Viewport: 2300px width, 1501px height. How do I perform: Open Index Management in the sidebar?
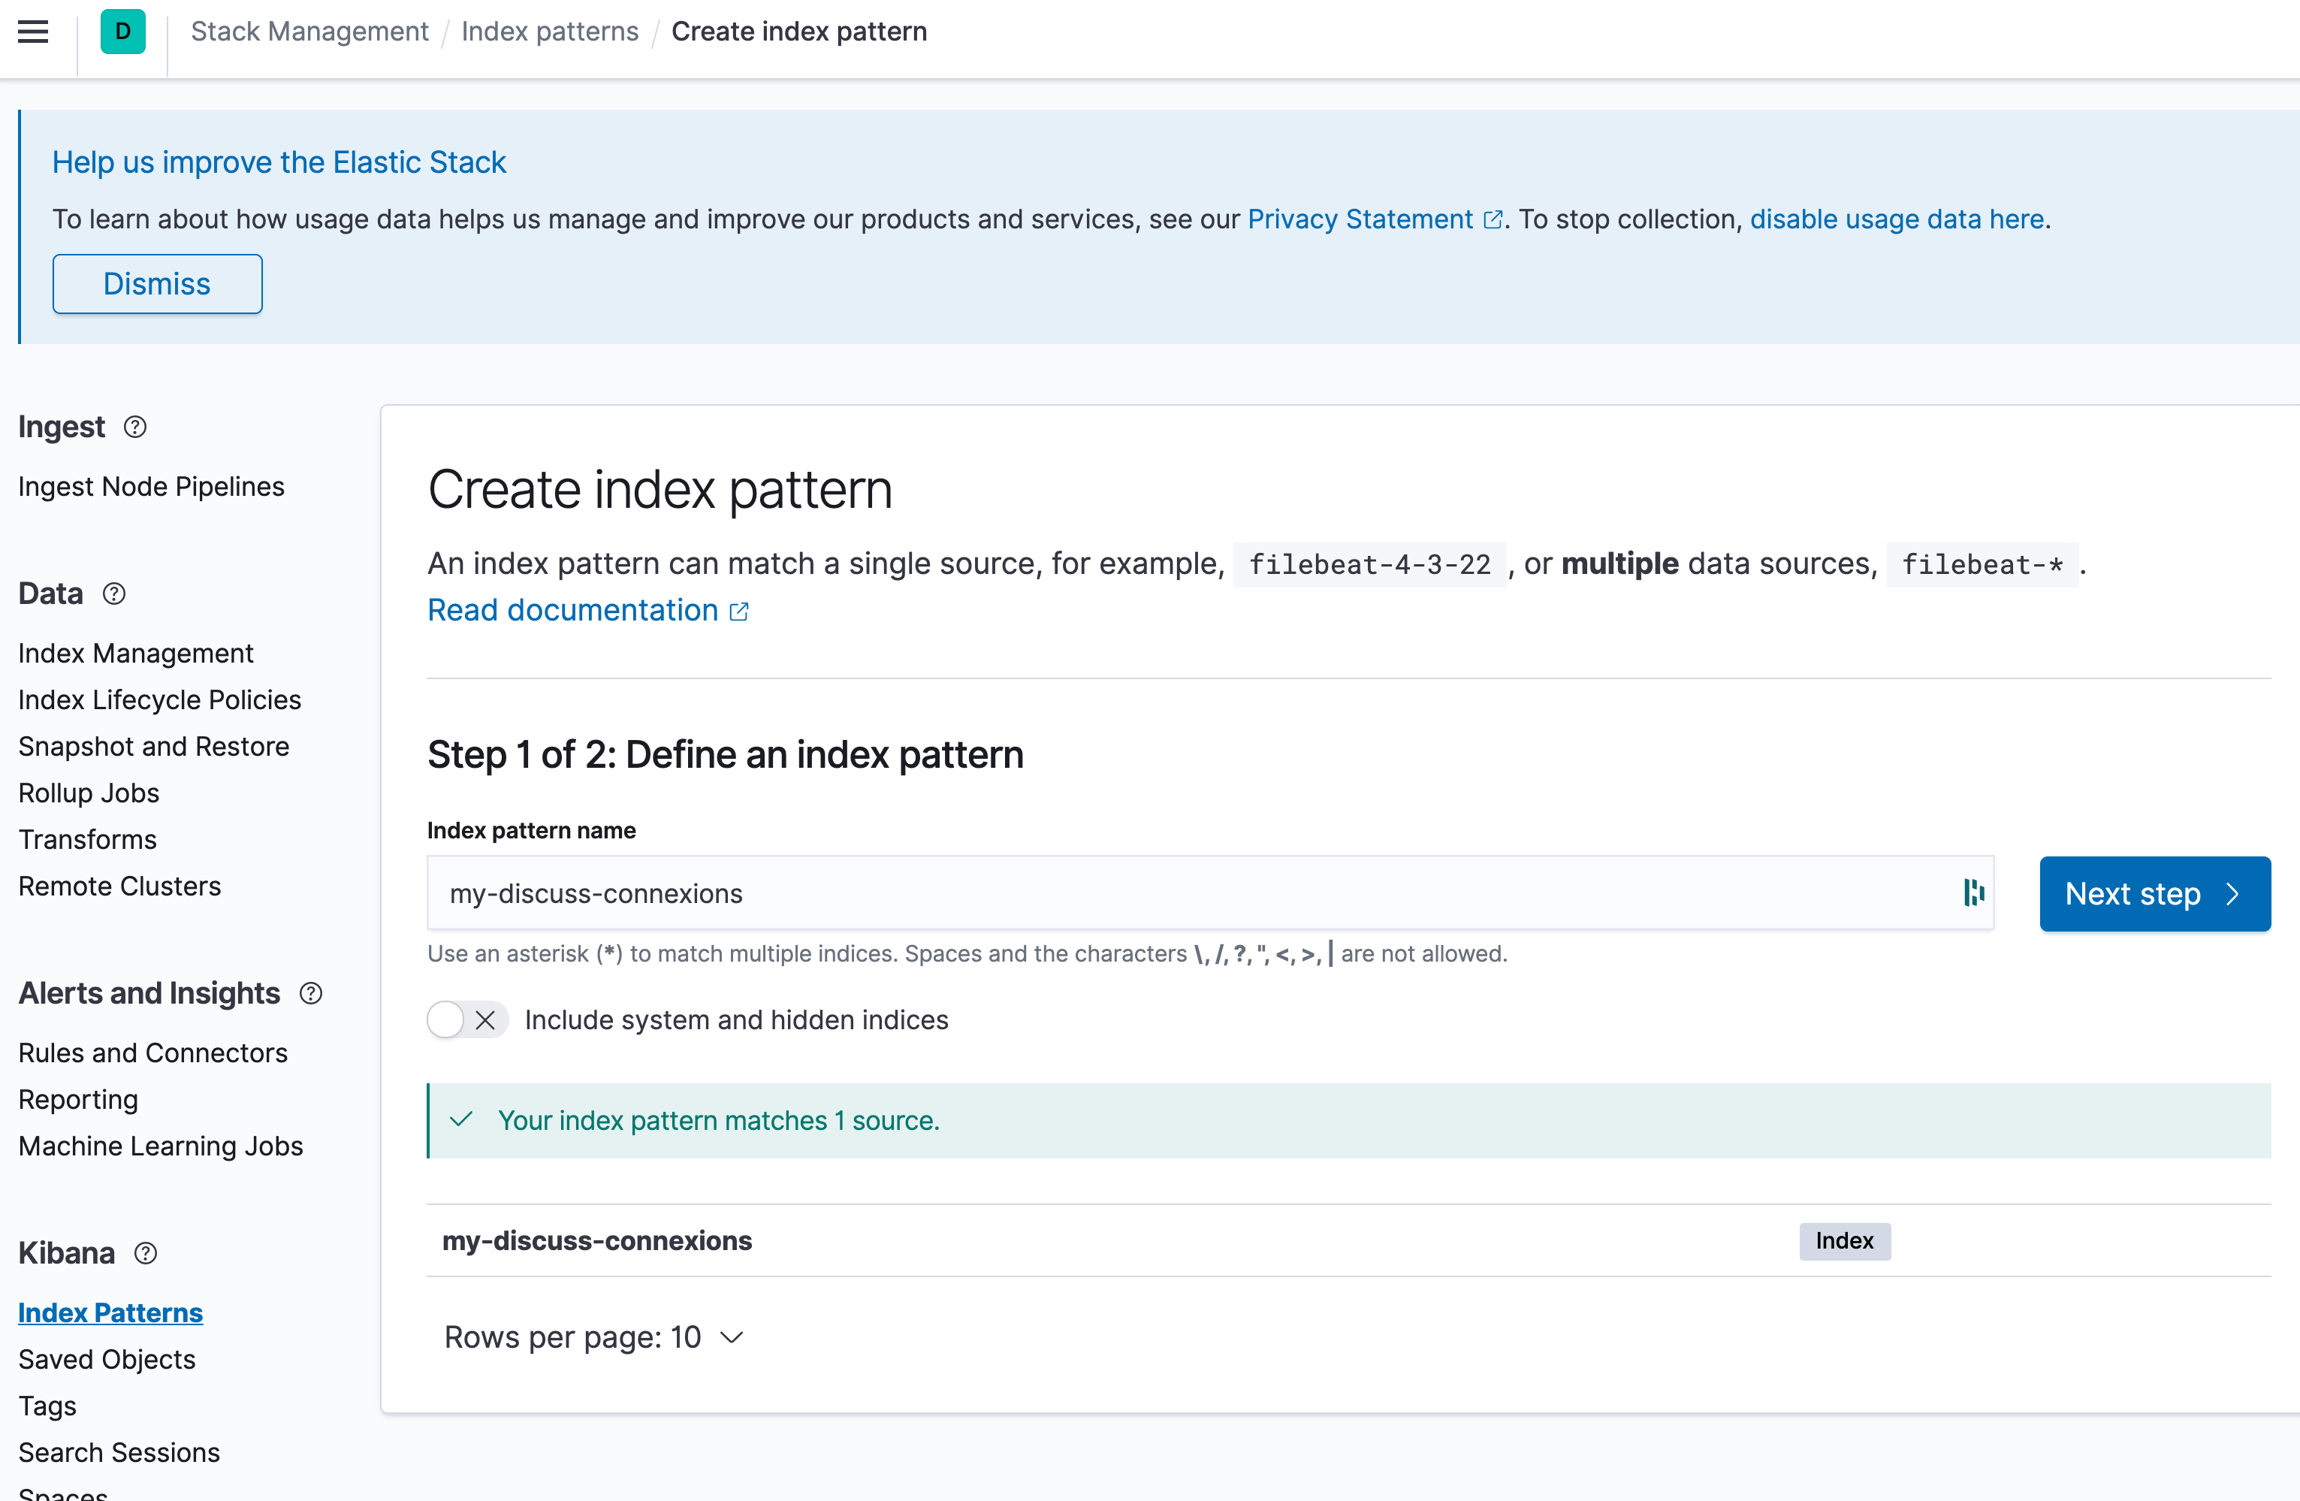click(135, 654)
